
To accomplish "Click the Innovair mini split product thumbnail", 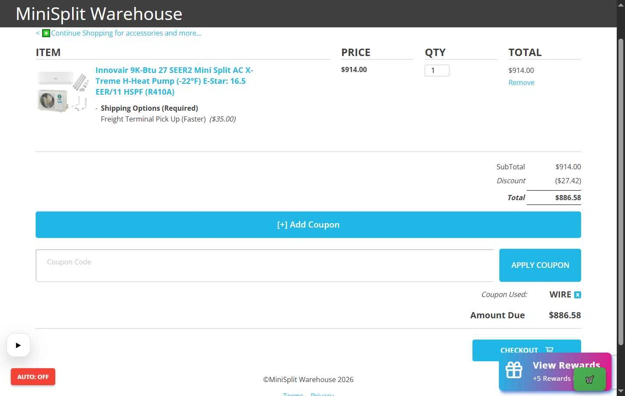I will click(x=63, y=92).
